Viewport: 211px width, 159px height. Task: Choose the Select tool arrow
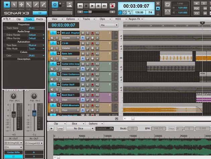coord(14,5)
